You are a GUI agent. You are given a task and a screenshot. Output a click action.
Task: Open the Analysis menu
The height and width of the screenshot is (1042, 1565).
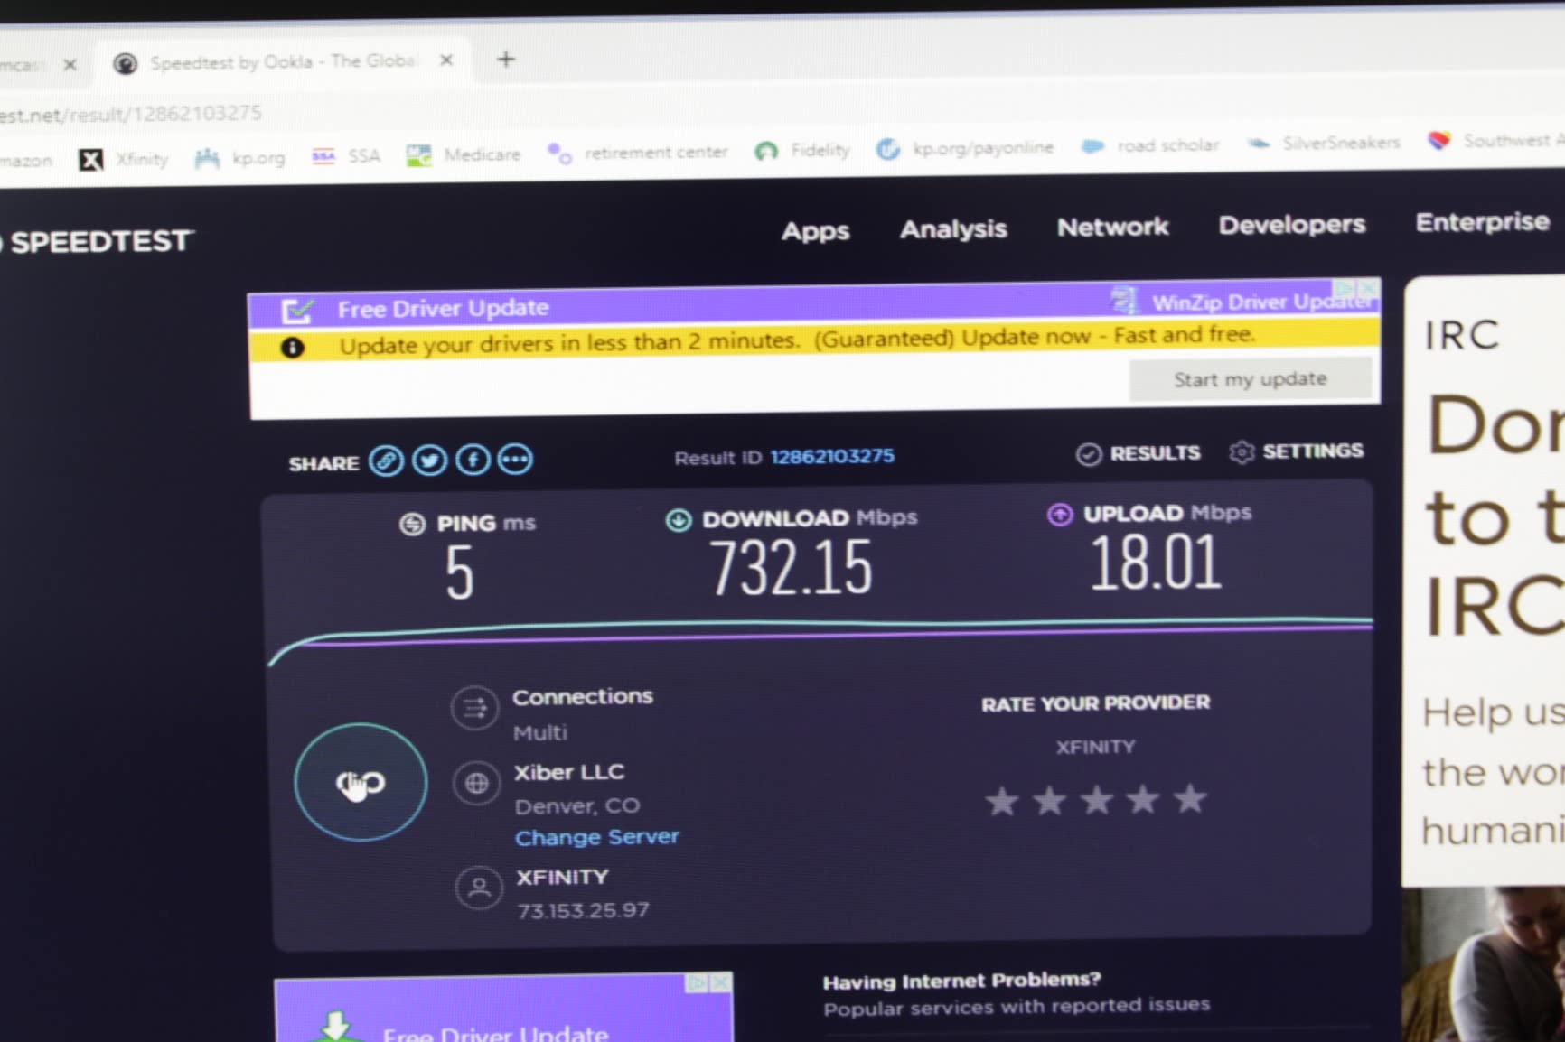(953, 228)
